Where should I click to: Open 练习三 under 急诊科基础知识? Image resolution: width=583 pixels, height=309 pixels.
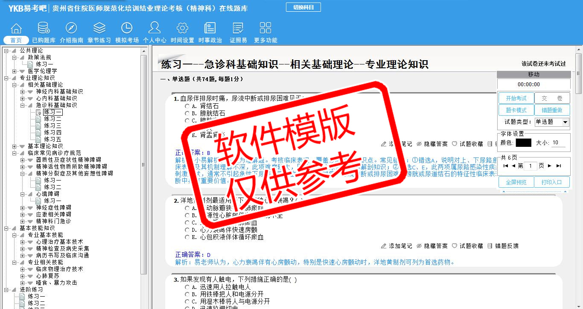[x=52, y=125]
